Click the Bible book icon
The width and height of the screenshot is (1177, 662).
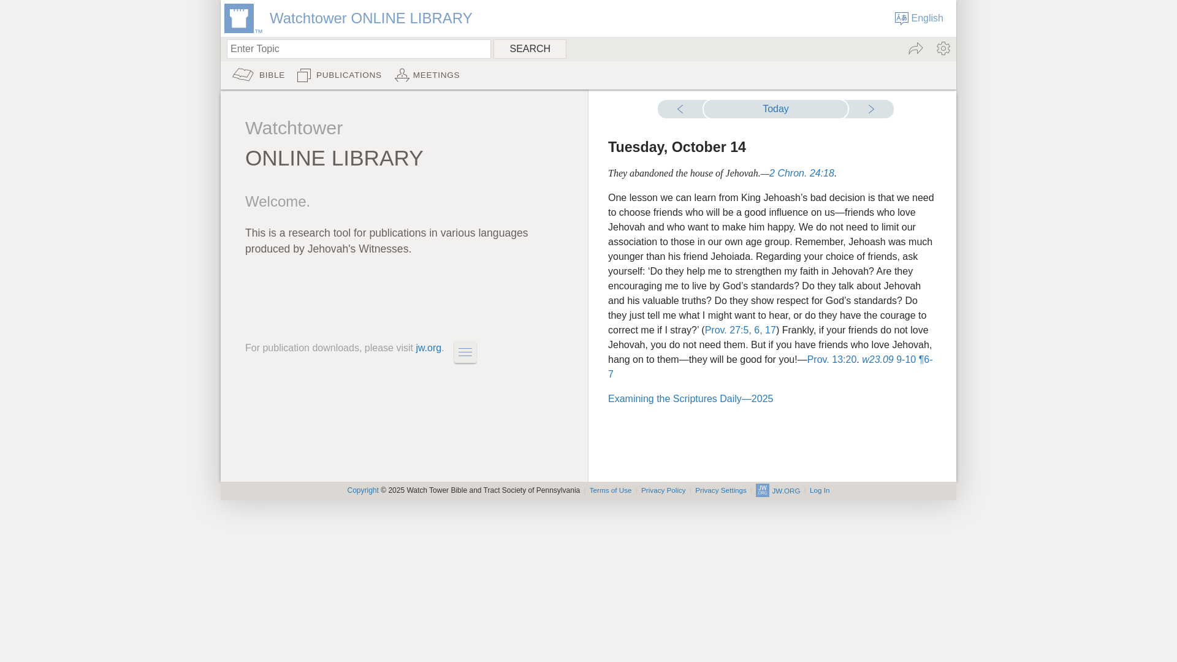click(x=243, y=75)
